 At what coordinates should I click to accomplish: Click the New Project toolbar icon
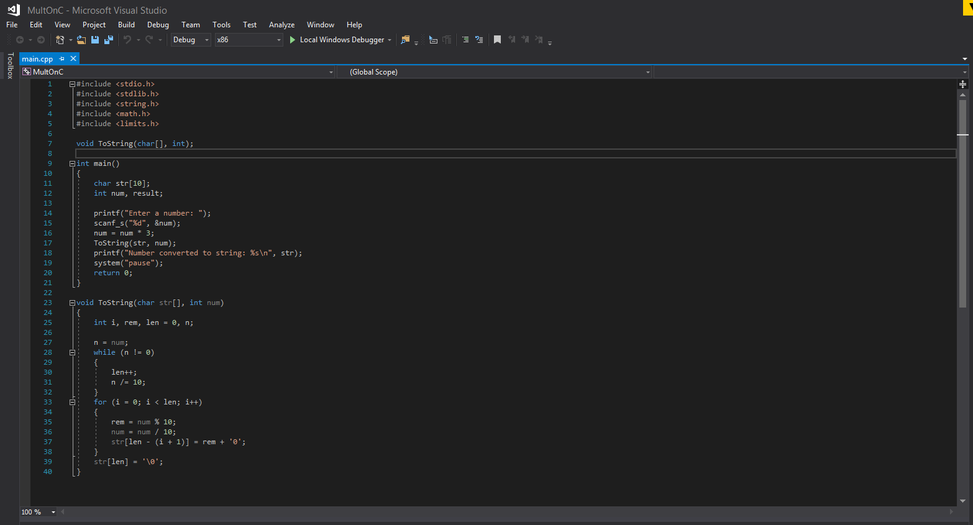point(60,40)
